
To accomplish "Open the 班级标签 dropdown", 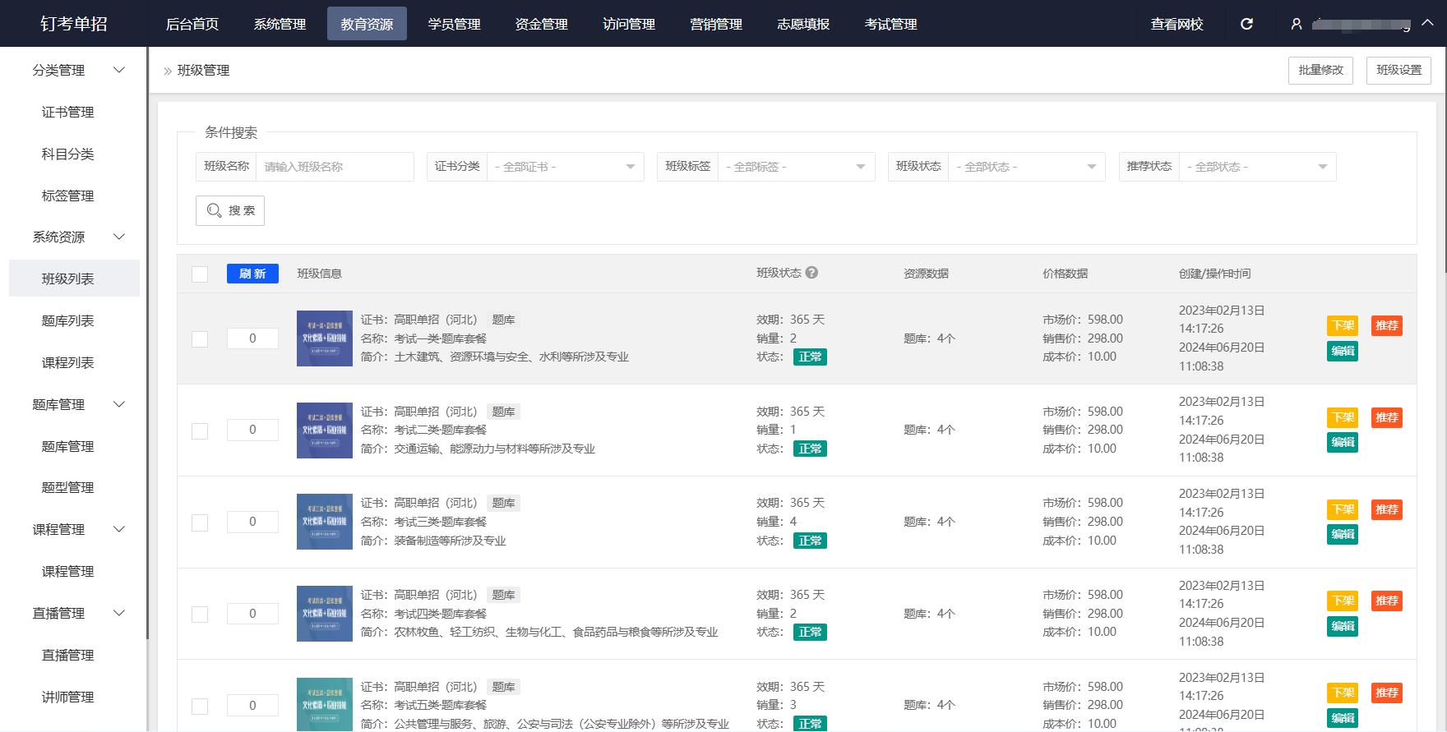I will coord(797,167).
